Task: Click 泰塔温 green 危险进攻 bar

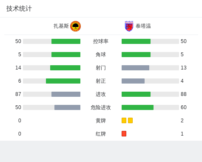Action: pyautogui.click(x=137, y=107)
